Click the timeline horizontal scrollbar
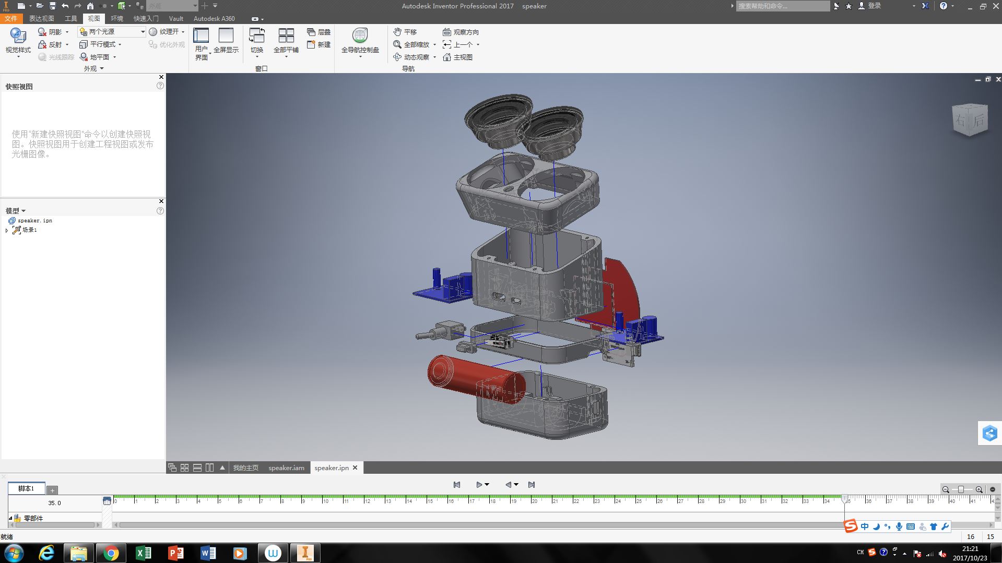Image resolution: width=1002 pixels, height=563 pixels. click(x=552, y=525)
